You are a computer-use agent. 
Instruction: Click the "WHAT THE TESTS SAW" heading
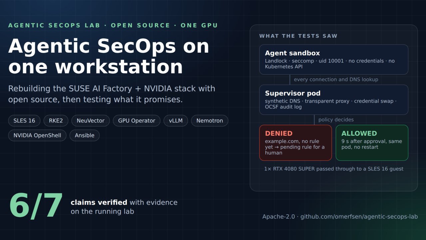(x=298, y=36)
